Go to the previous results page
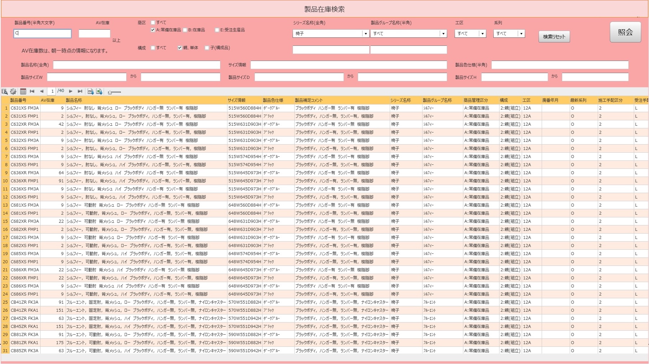 42,91
